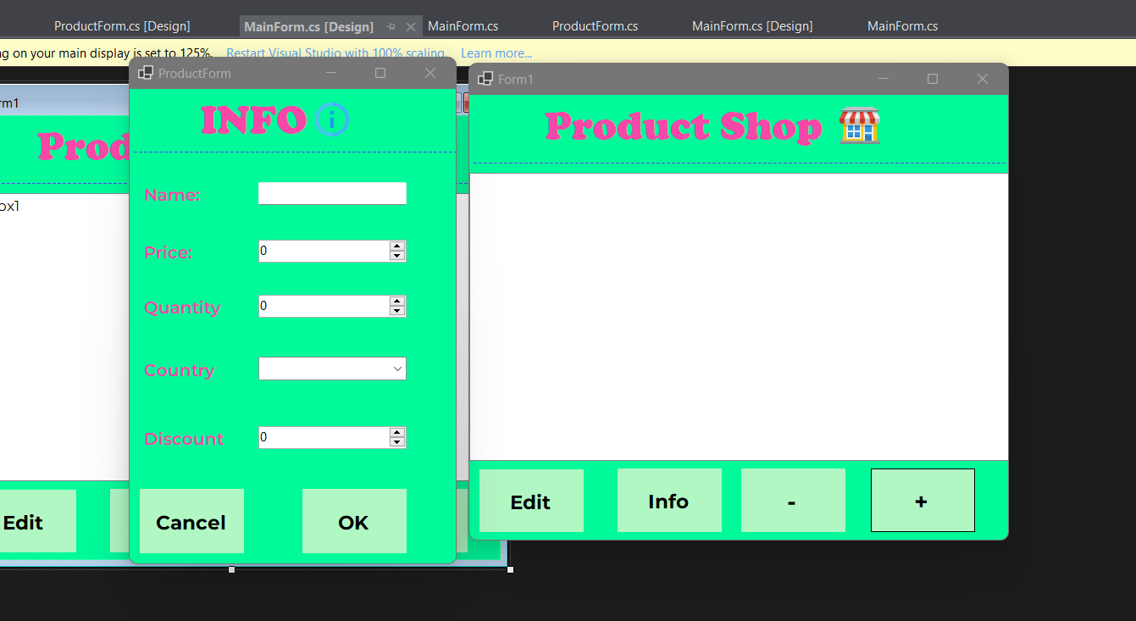
Task: Click the OK button on ProductForm
Action: coord(354,522)
